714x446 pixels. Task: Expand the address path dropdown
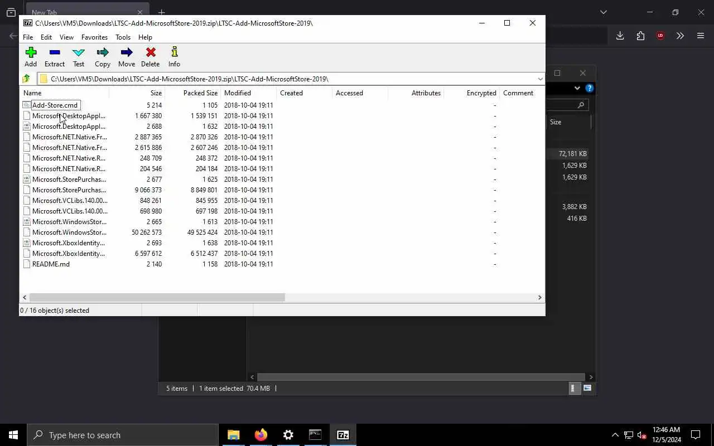[540, 79]
